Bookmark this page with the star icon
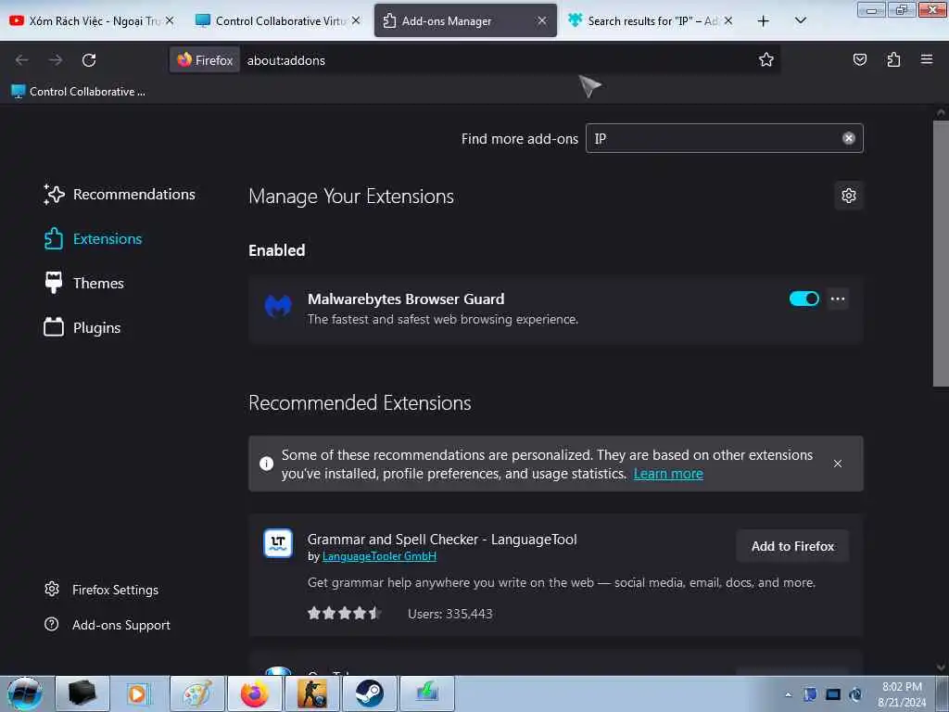This screenshot has width=949, height=712. click(x=766, y=59)
